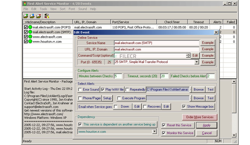Click Edit button next to Recovers
This screenshot has height=145, width=250.
[166, 107]
